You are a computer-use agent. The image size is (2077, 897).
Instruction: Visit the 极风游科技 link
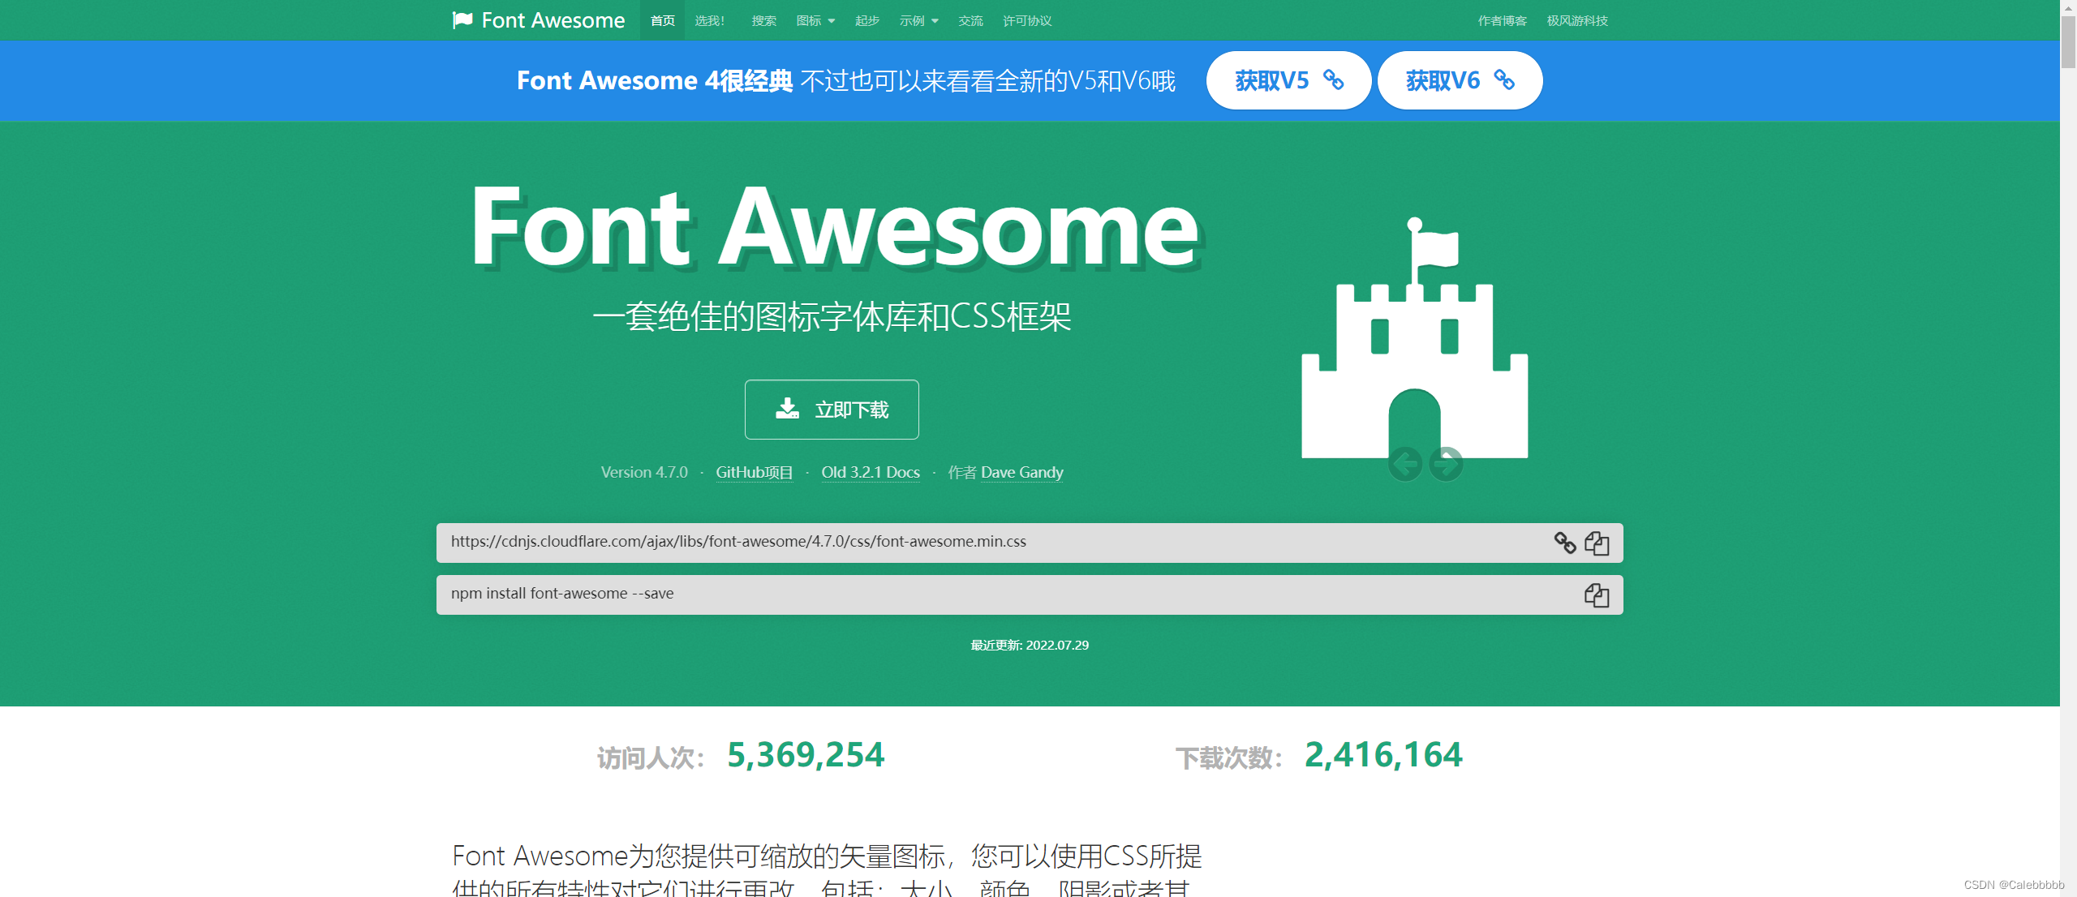tap(1577, 20)
